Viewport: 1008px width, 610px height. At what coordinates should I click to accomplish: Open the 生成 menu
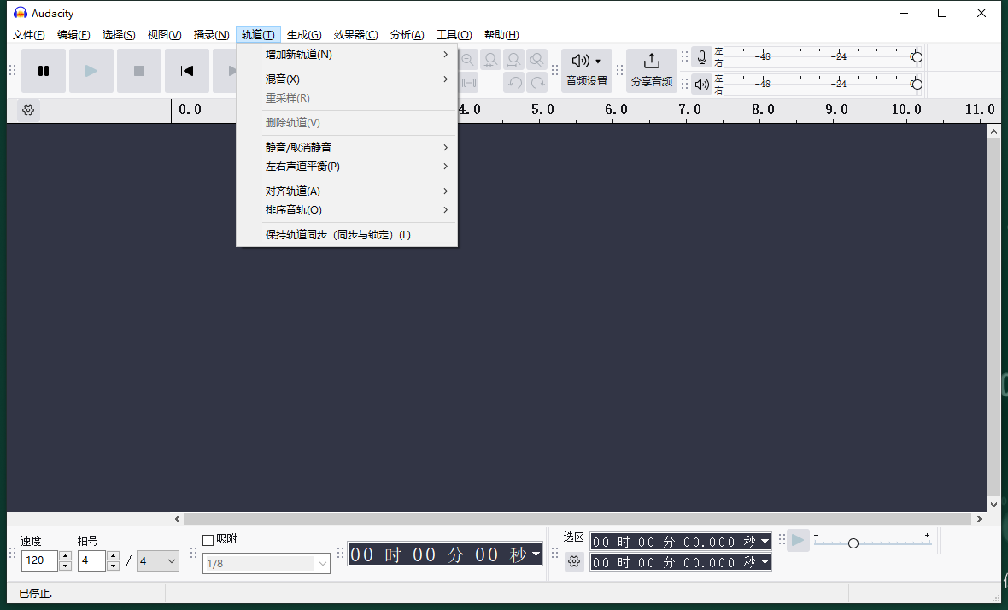pos(304,35)
